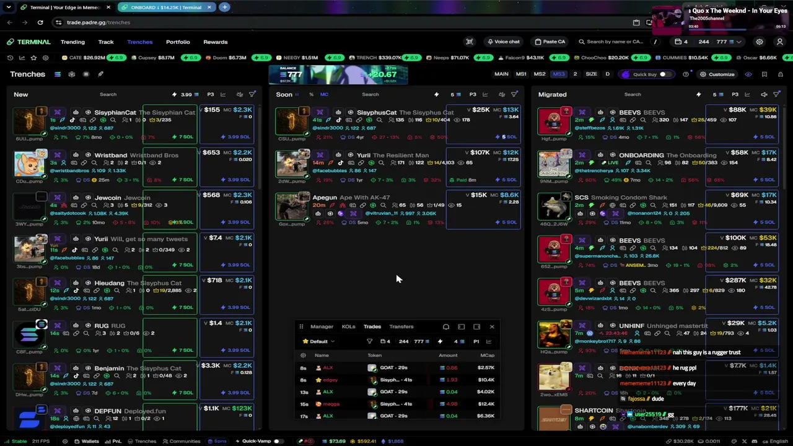Click the dock-left layout icon in Trades panel
793x446 pixels.
pos(462,327)
